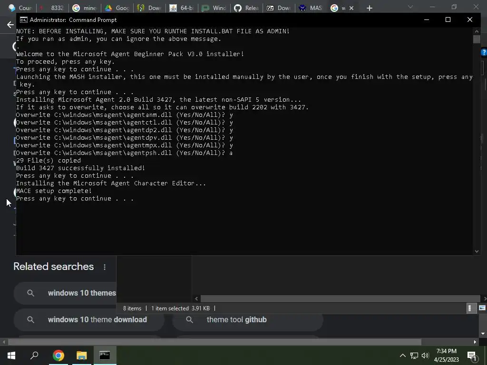Switch to the 'MAS' tab
The image size is (487, 365).
(311, 8)
